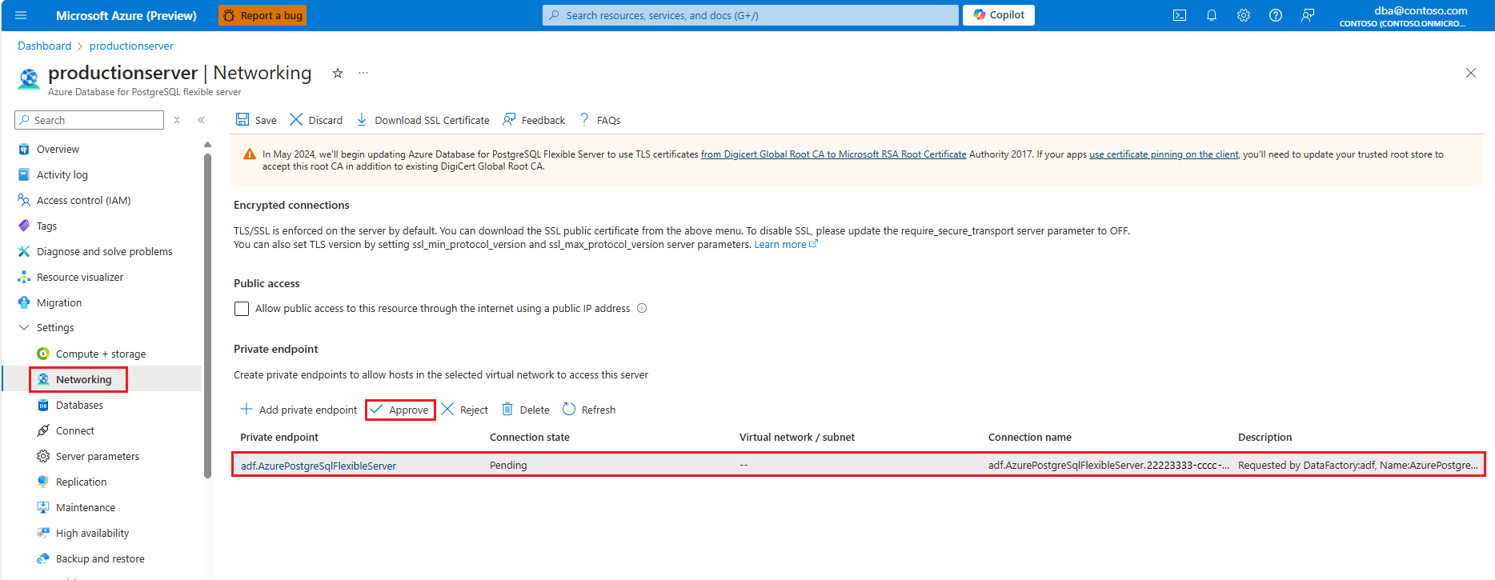
Task: Click the Discard X icon
Action: [296, 119]
